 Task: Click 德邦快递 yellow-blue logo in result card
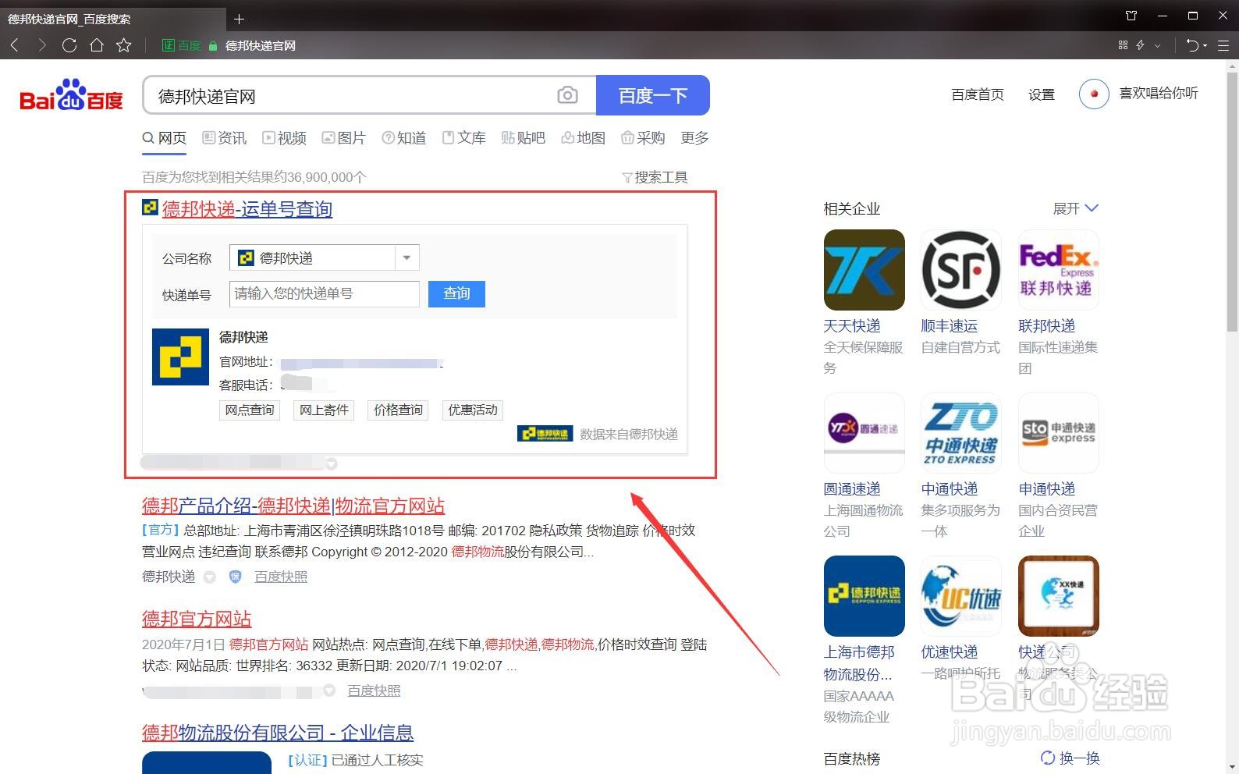tap(180, 357)
